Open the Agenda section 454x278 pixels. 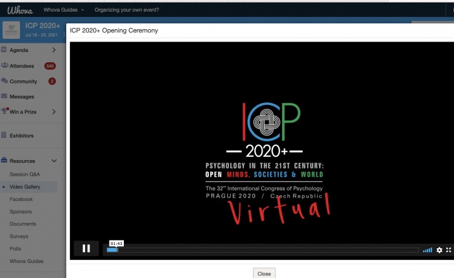pyautogui.click(x=19, y=50)
